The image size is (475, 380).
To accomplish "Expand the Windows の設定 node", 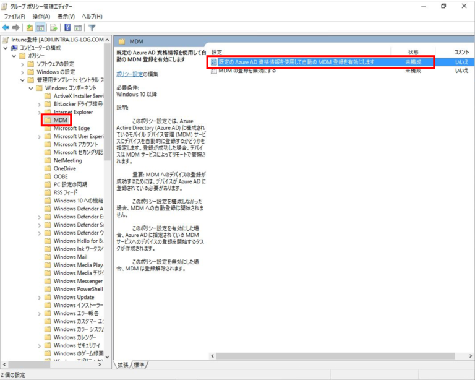I will tap(22, 72).
